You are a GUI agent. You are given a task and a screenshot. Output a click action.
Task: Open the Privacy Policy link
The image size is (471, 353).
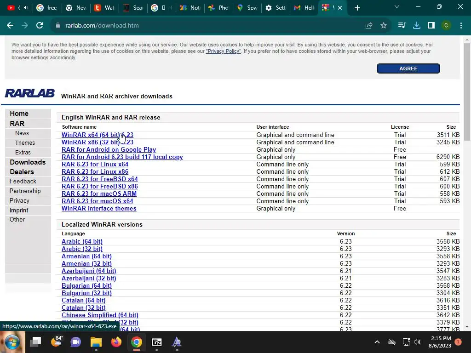coord(223,51)
